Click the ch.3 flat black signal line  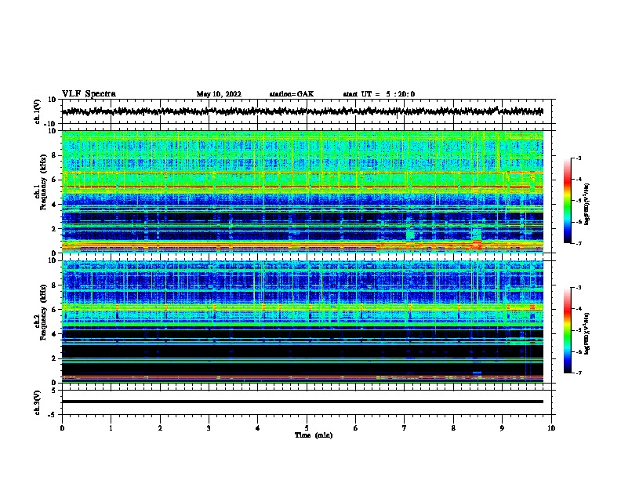point(303,402)
